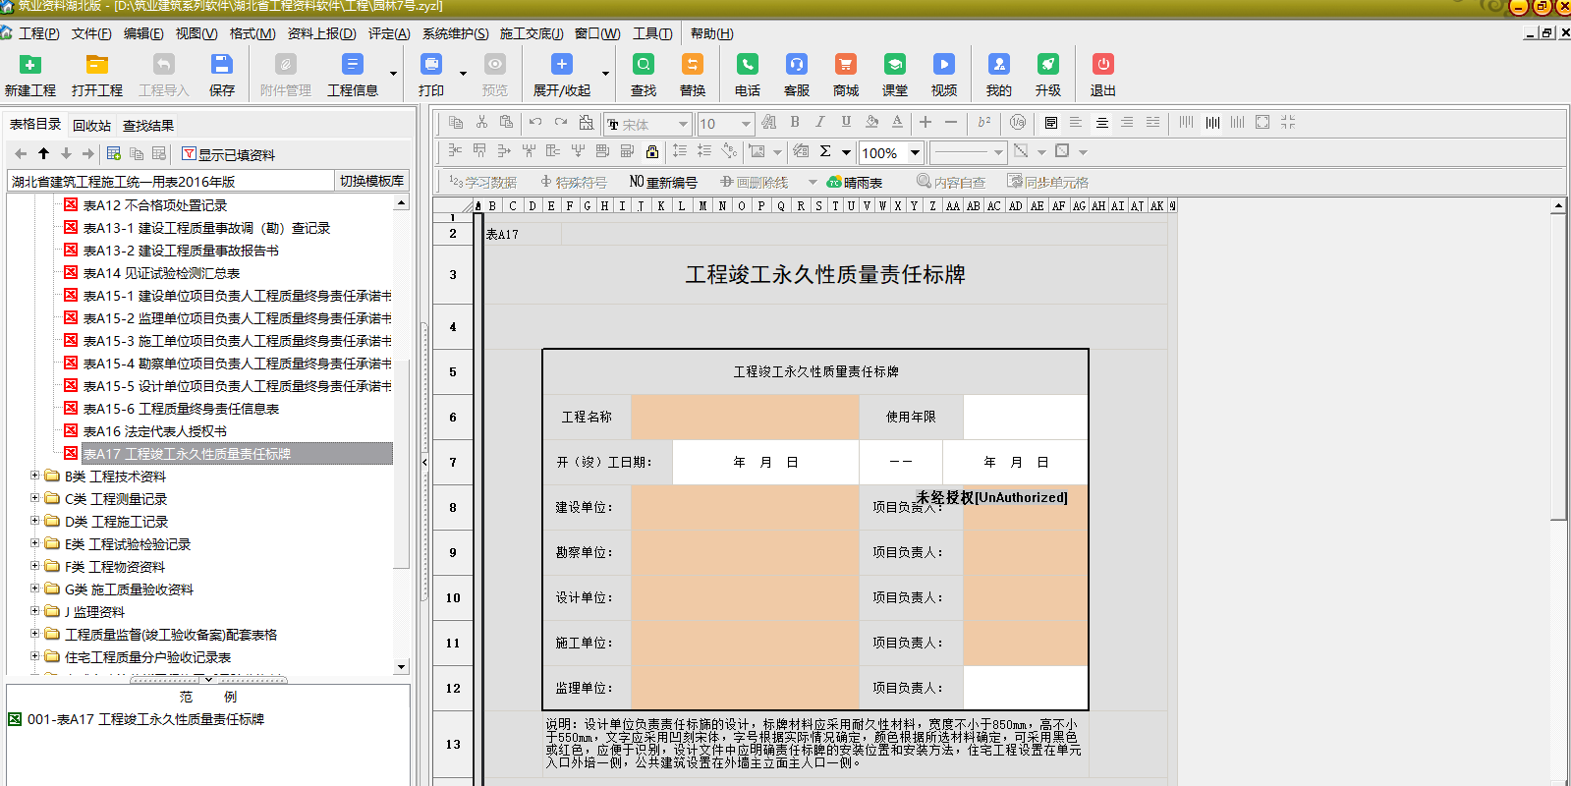Click the 查找 (Find) toolbar icon
This screenshot has width=1571, height=786.
[x=644, y=65]
